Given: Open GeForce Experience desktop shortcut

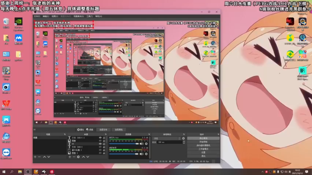Looking at the screenshot, I should pyautogui.click(x=18, y=24).
